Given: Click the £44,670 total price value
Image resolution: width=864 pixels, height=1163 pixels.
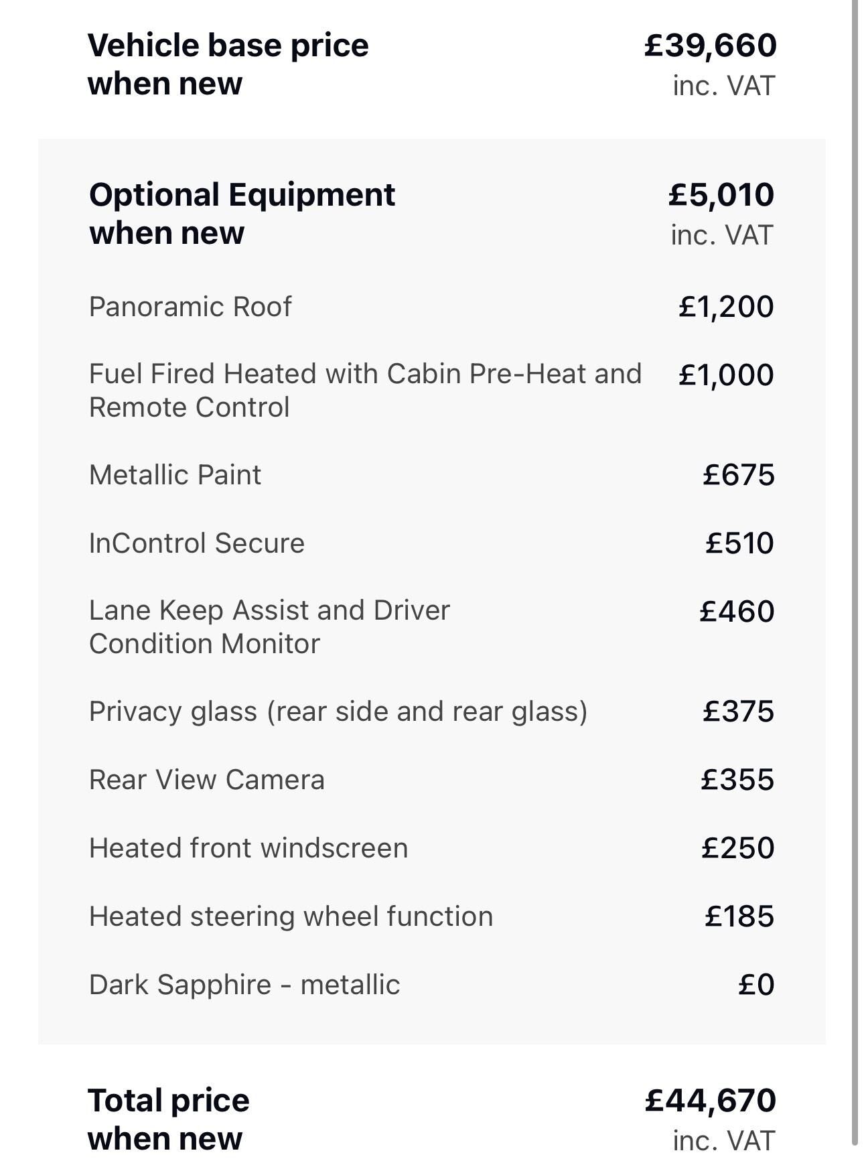Looking at the screenshot, I should pos(710,1101).
